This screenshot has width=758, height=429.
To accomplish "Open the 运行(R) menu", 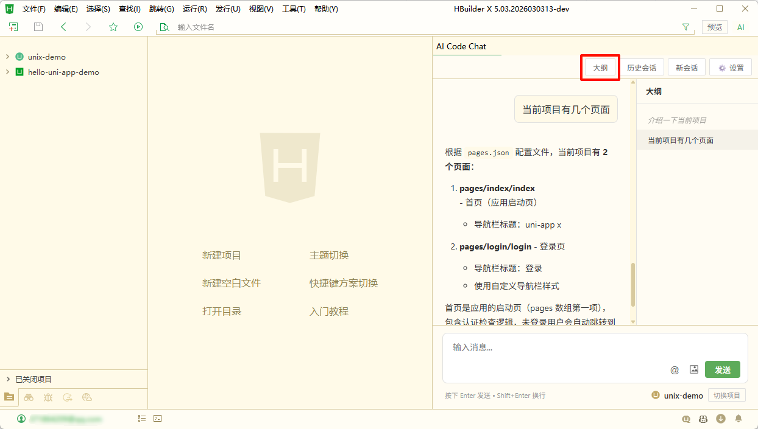I will click(x=194, y=9).
